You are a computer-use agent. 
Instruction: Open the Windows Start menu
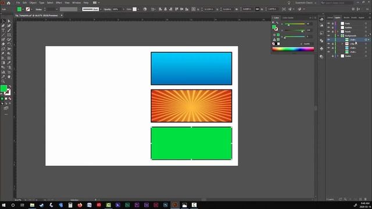(x=3, y=205)
